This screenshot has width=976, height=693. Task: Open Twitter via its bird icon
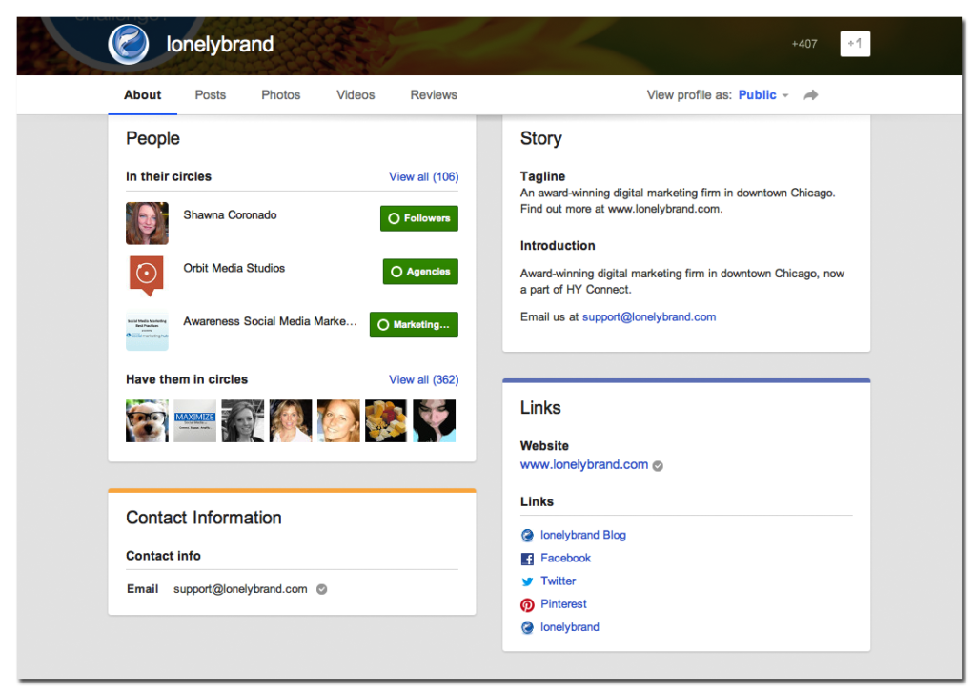(526, 581)
